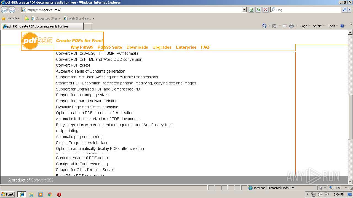353x198 pixels.
Task: Launch Google Chrome from taskbar
Action: [50, 194]
